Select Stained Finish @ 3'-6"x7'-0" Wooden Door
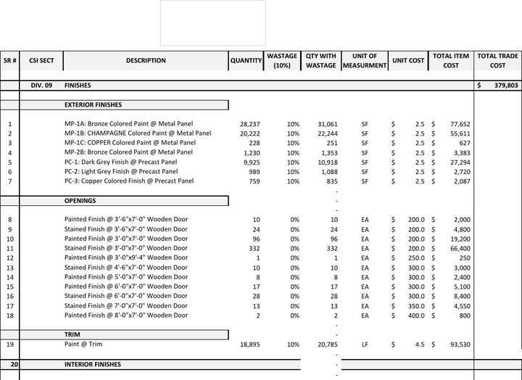The height and width of the screenshot is (380, 522). [x=126, y=229]
